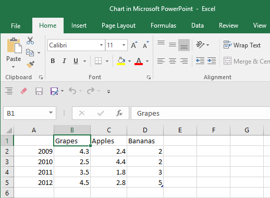Click the justify lines icon in quick toolbar
Screen dimensions: 270x198
[9, 91]
